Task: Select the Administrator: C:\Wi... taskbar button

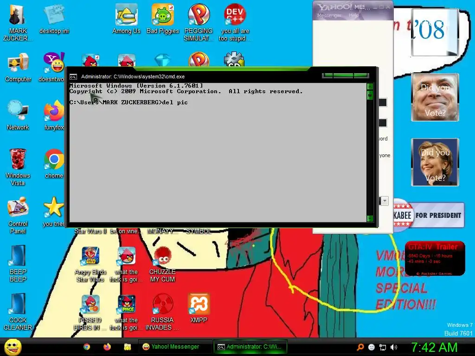Action: pyautogui.click(x=250, y=347)
